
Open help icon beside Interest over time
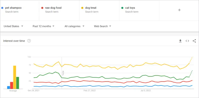[29, 41]
